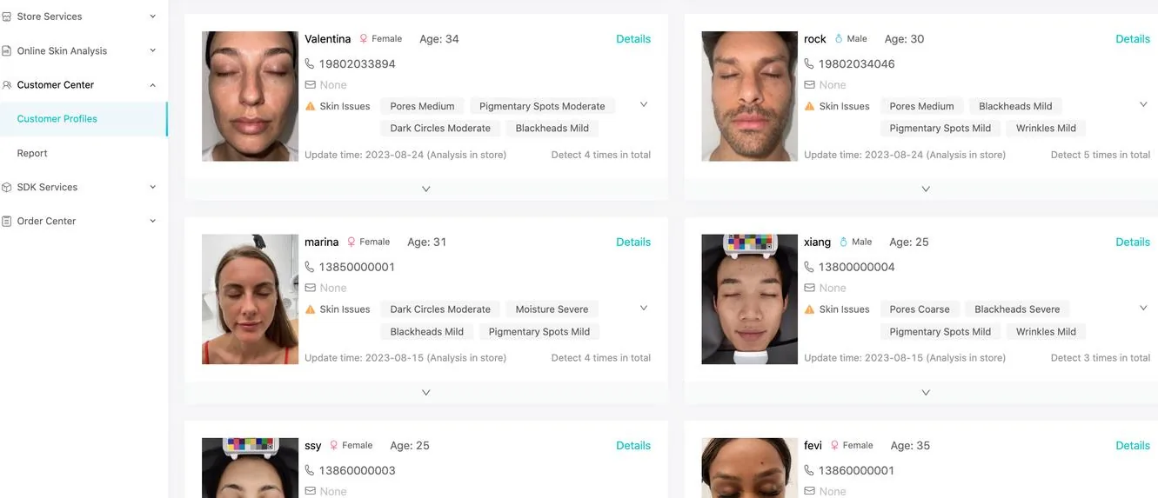Expand xiang's skin issue tags chevron

pos(1143,308)
